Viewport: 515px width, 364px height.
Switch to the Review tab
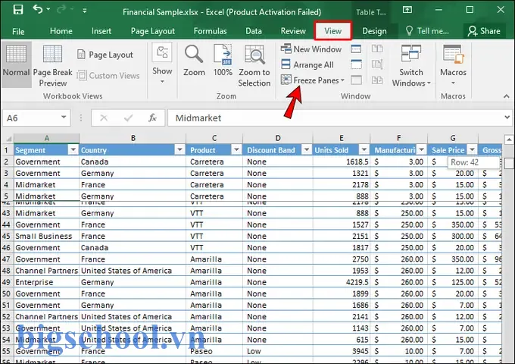[293, 31]
